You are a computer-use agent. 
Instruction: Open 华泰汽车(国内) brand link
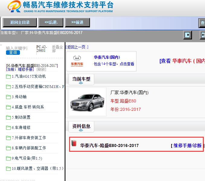(107, 57)
